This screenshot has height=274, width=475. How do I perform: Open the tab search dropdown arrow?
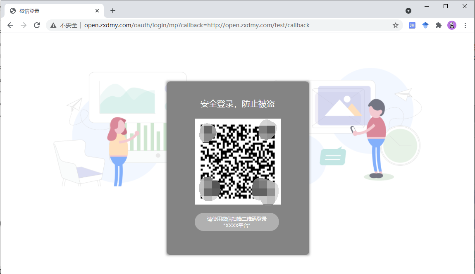tap(408, 11)
